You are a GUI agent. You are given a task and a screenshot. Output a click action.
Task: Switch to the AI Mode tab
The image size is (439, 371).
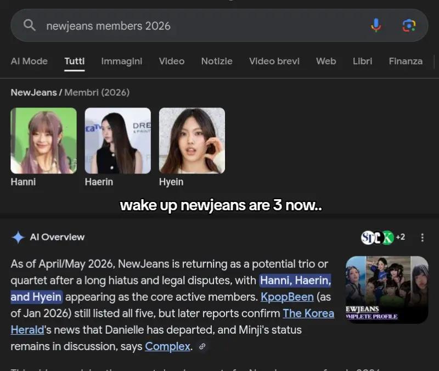click(29, 61)
